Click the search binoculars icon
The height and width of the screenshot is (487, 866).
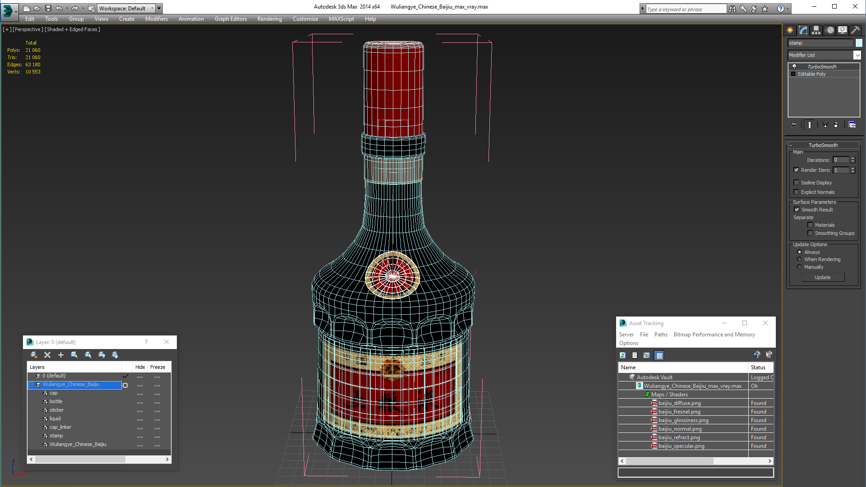[x=732, y=9]
